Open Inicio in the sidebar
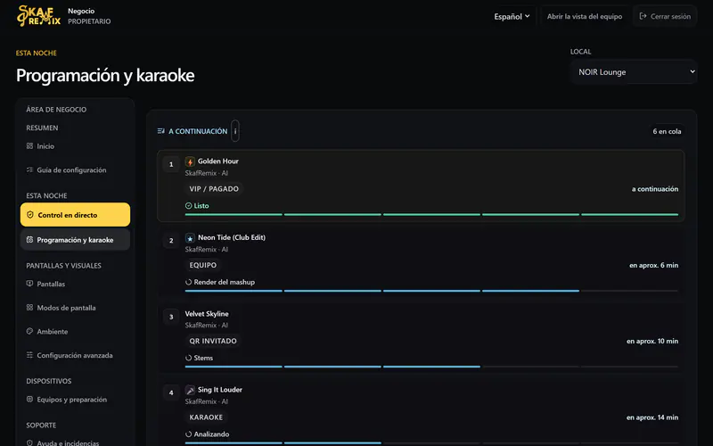 click(75, 146)
